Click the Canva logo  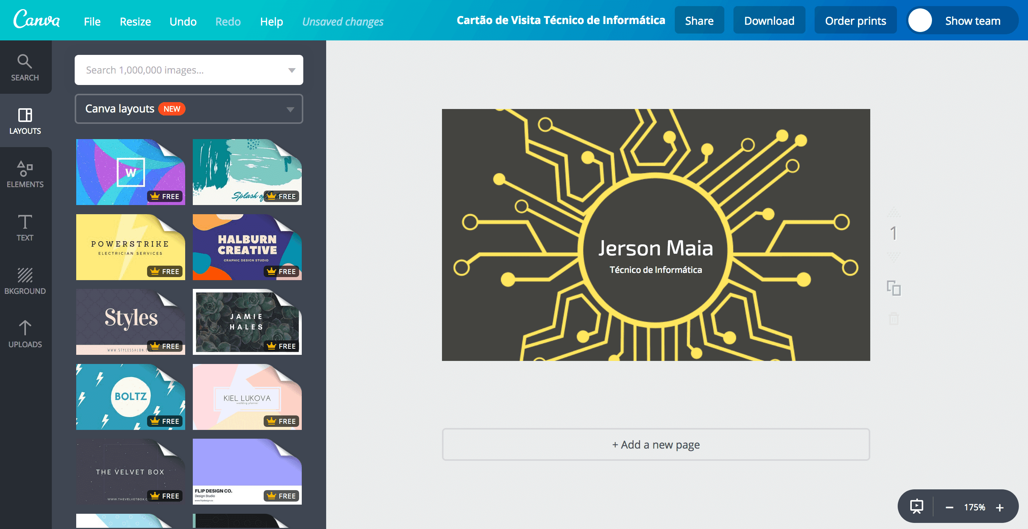pos(36,19)
